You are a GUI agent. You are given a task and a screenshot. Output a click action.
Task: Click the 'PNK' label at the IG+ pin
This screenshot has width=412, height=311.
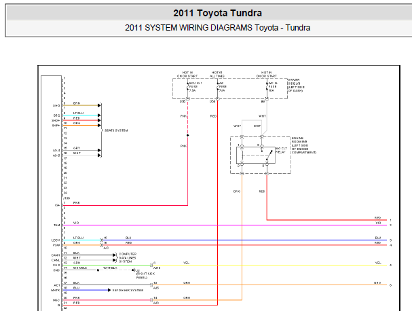[77, 202]
